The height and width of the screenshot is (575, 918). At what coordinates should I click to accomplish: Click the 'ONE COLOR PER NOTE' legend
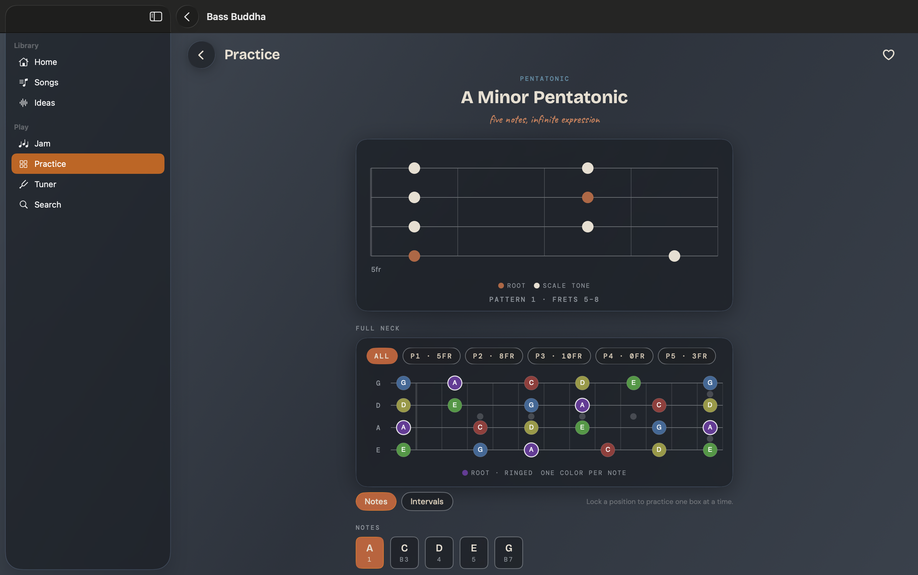click(x=583, y=473)
